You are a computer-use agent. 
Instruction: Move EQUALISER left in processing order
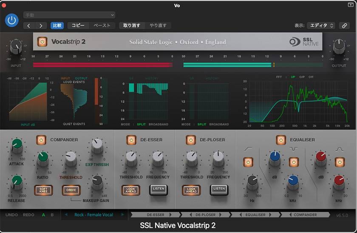(x=241, y=215)
